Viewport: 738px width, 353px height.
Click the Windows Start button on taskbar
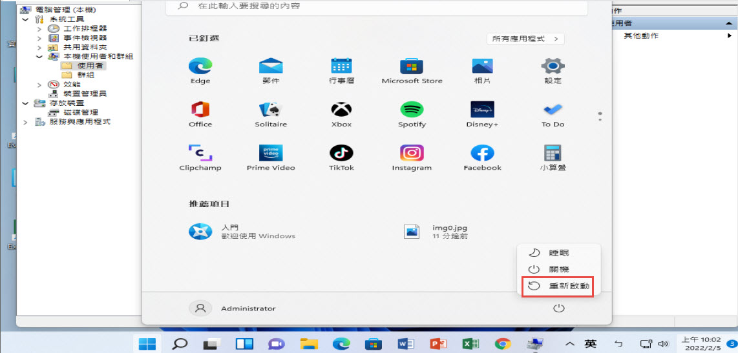(x=147, y=344)
